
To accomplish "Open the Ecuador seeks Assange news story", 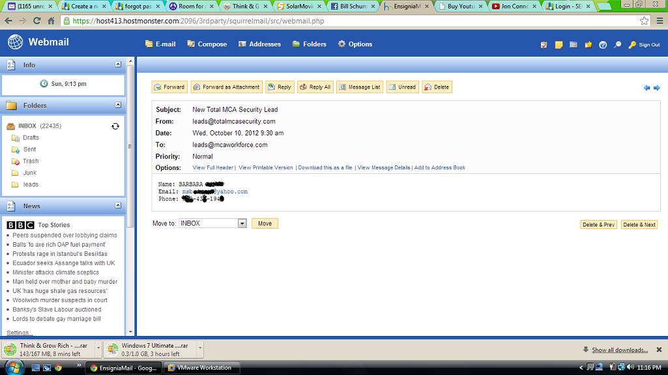I will click(x=63, y=263).
